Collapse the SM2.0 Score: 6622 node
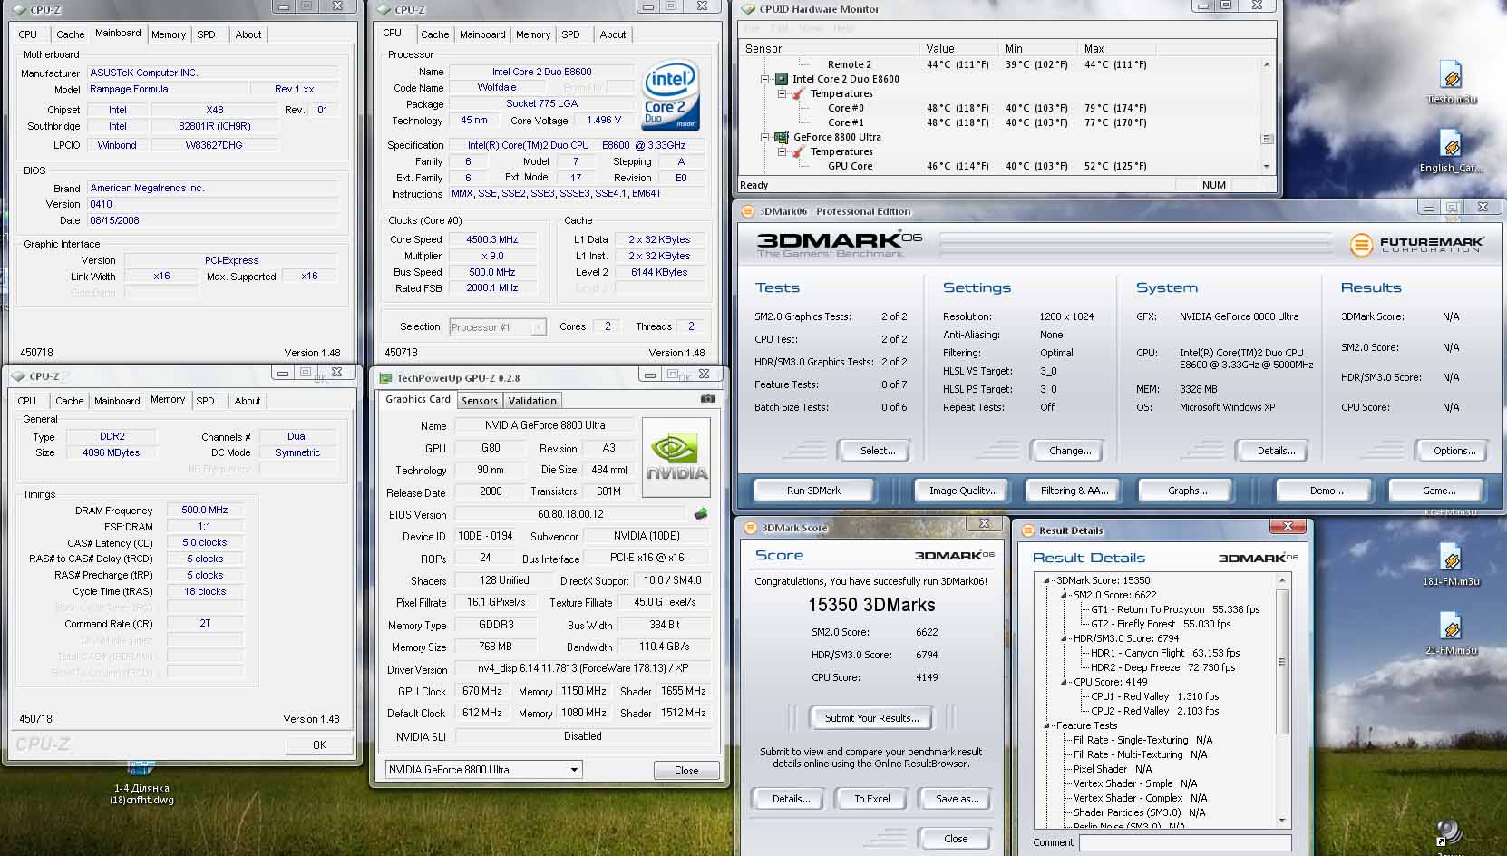 click(x=1065, y=595)
